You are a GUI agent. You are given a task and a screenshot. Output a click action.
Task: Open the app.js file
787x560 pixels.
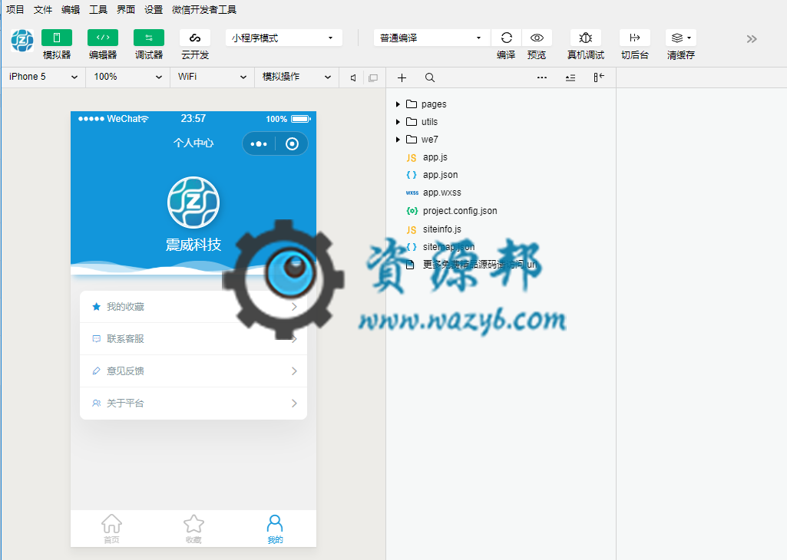pyautogui.click(x=435, y=157)
